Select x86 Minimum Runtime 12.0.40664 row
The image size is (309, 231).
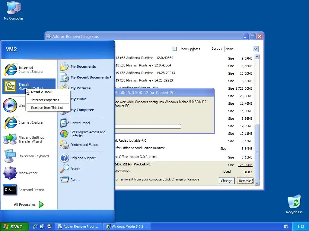[x=184, y=65]
